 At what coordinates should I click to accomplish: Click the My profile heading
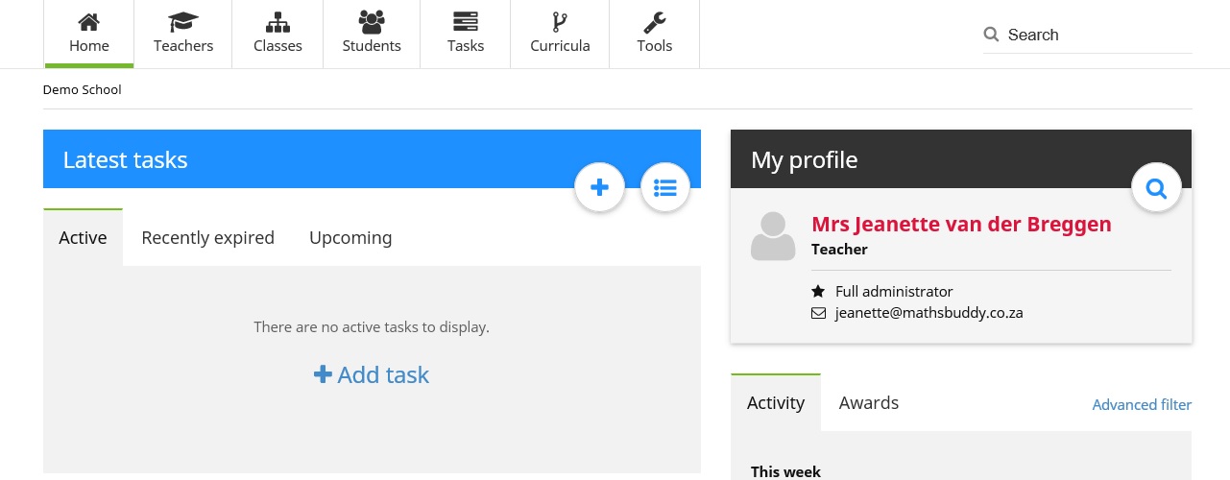805,159
